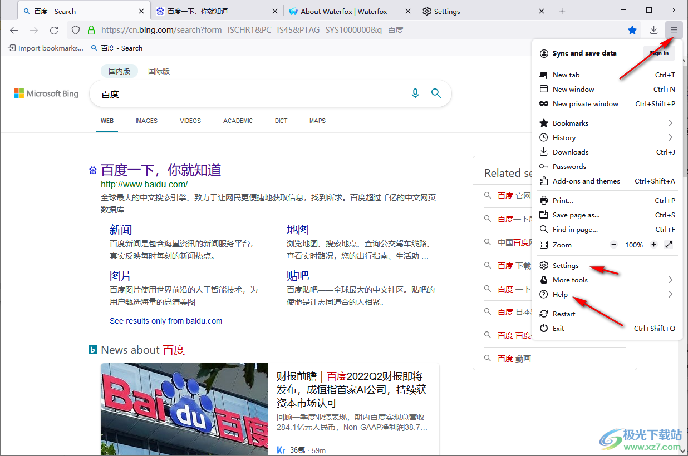Go forward with the forward arrow
The width and height of the screenshot is (688, 456).
[x=34, y=30]
